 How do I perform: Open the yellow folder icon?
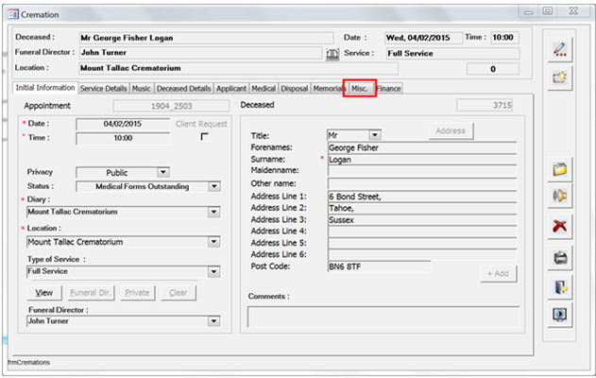(x=560, y=170)
